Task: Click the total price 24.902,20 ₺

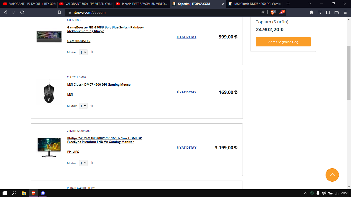Action: pyautogui.click(x=270, y=29)
